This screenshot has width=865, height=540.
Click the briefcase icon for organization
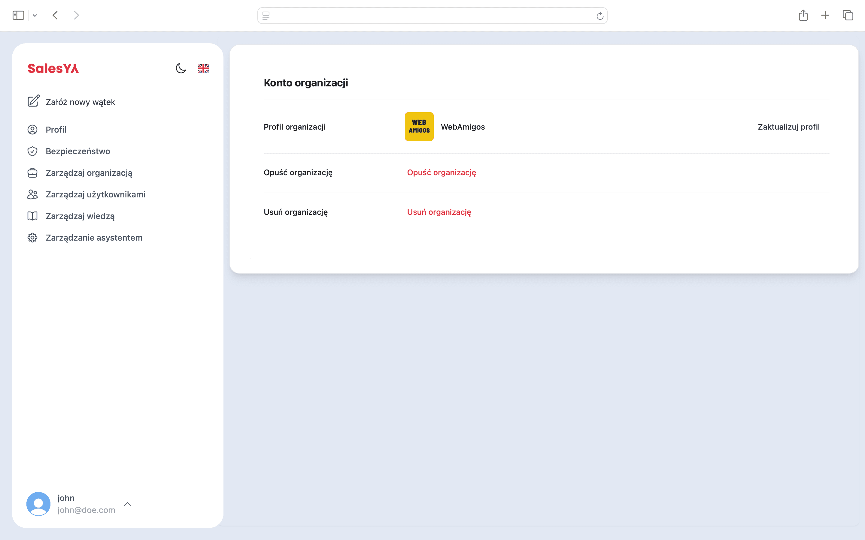coord(32,173)
